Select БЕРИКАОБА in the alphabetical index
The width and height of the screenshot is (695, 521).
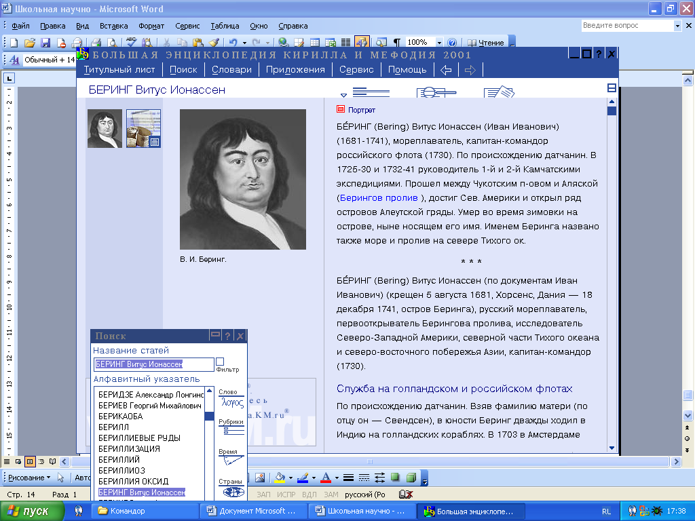click(x=121, y=416)
